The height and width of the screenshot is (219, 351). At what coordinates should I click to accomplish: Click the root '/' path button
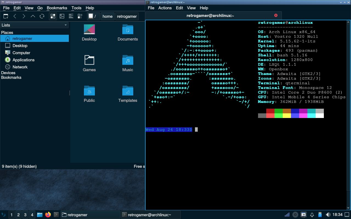point(93,16)
